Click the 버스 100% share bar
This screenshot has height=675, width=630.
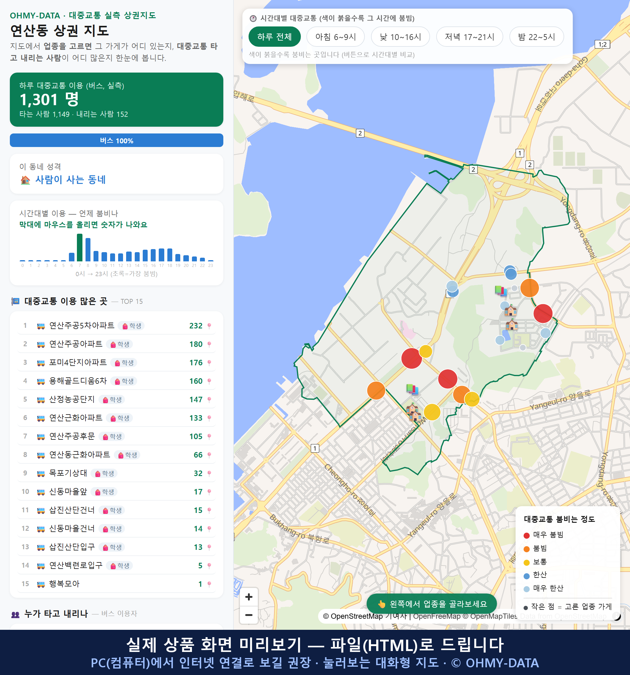[x=117, y=140]
